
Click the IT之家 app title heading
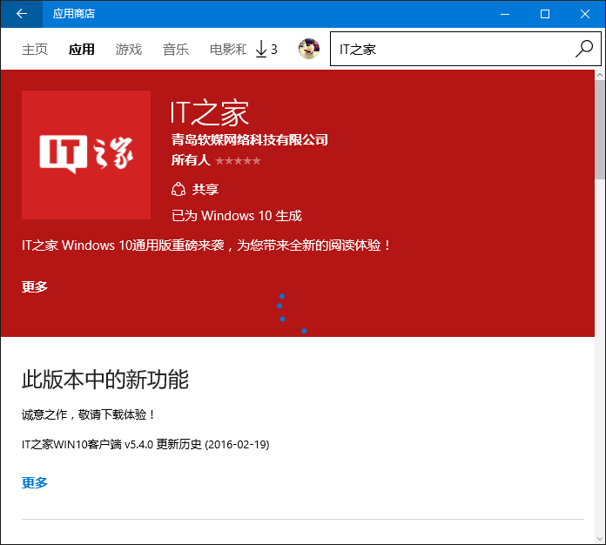pyautogui.click(x=210, y=113)
